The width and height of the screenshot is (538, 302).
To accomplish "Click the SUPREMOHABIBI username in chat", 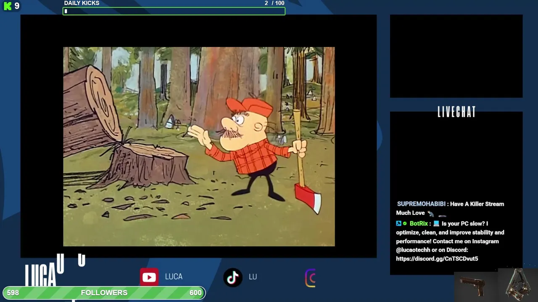I will click(x=421, y=204).
